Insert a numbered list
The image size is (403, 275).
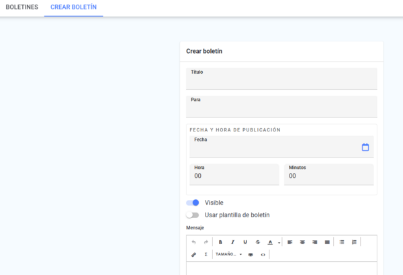tap(354, 242)
